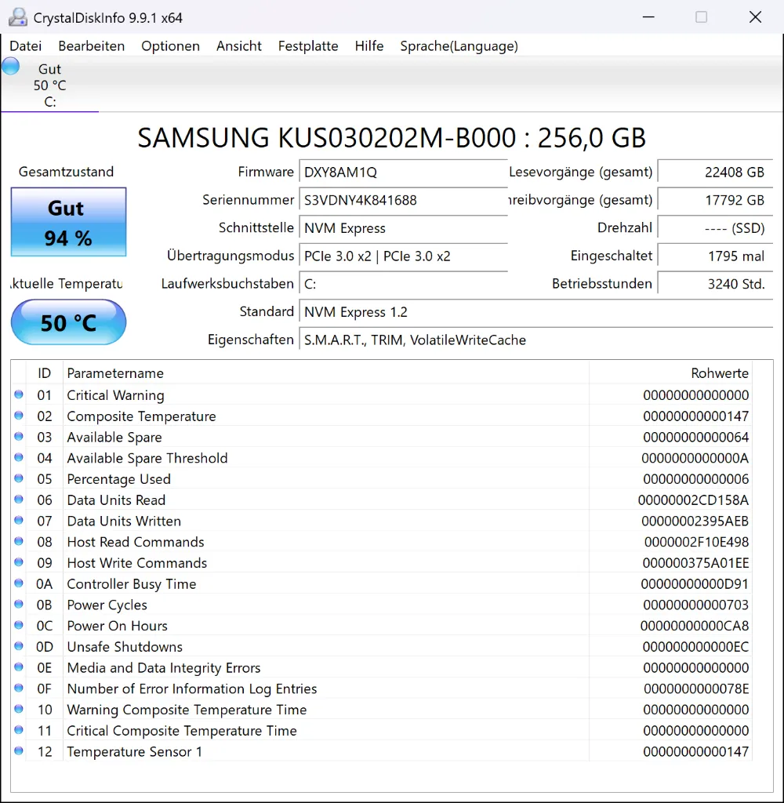Open the Datei menu
Screen dimensions: 784x803
26,46
